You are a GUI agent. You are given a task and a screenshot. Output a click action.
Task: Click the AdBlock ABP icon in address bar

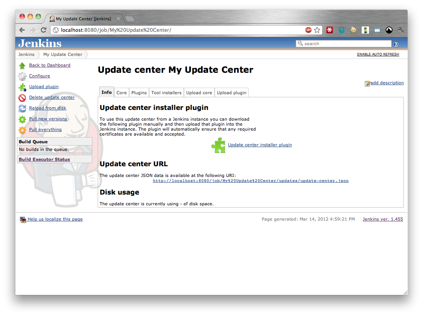308,30
